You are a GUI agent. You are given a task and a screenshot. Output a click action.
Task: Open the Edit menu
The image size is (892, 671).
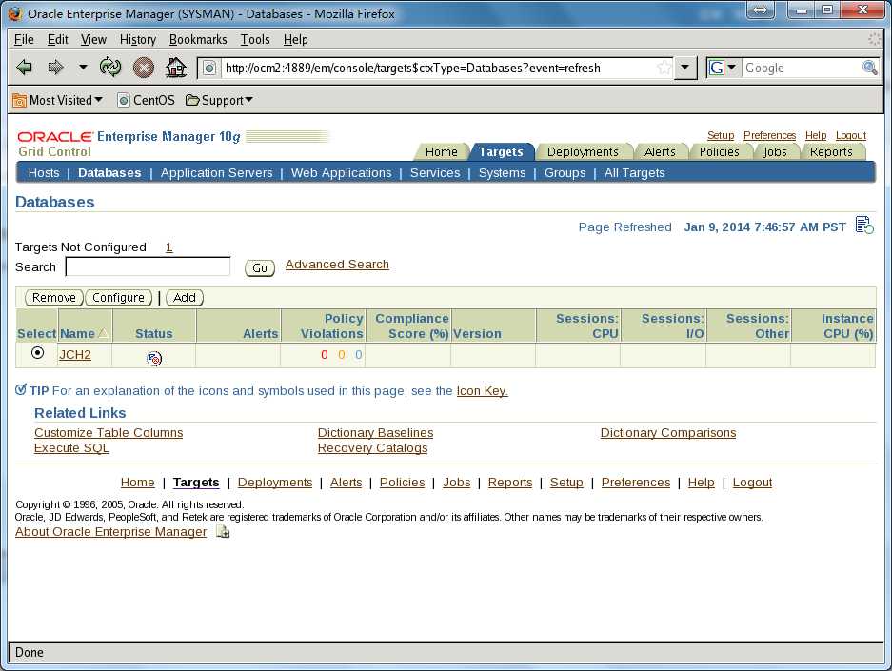click(x=57, y=39)
